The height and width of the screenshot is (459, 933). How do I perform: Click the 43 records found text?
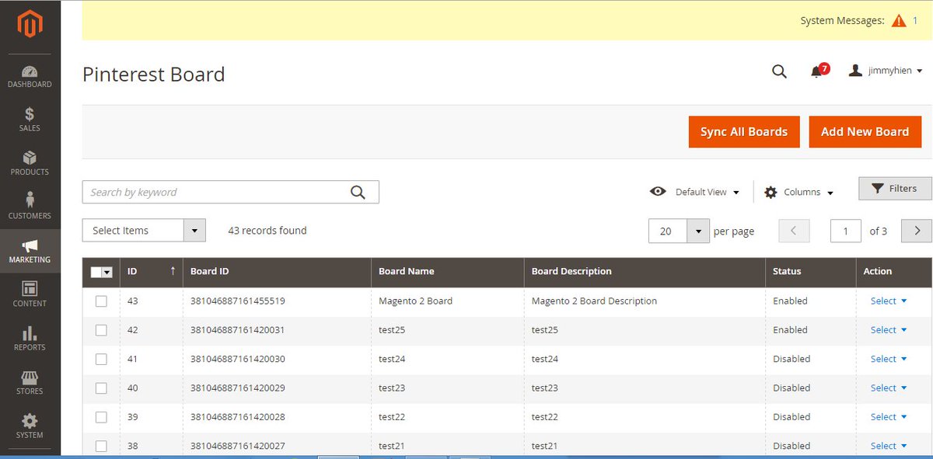[267, 231]
